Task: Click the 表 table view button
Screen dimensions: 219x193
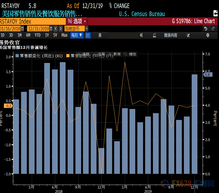Action: [x=100, y=35]
